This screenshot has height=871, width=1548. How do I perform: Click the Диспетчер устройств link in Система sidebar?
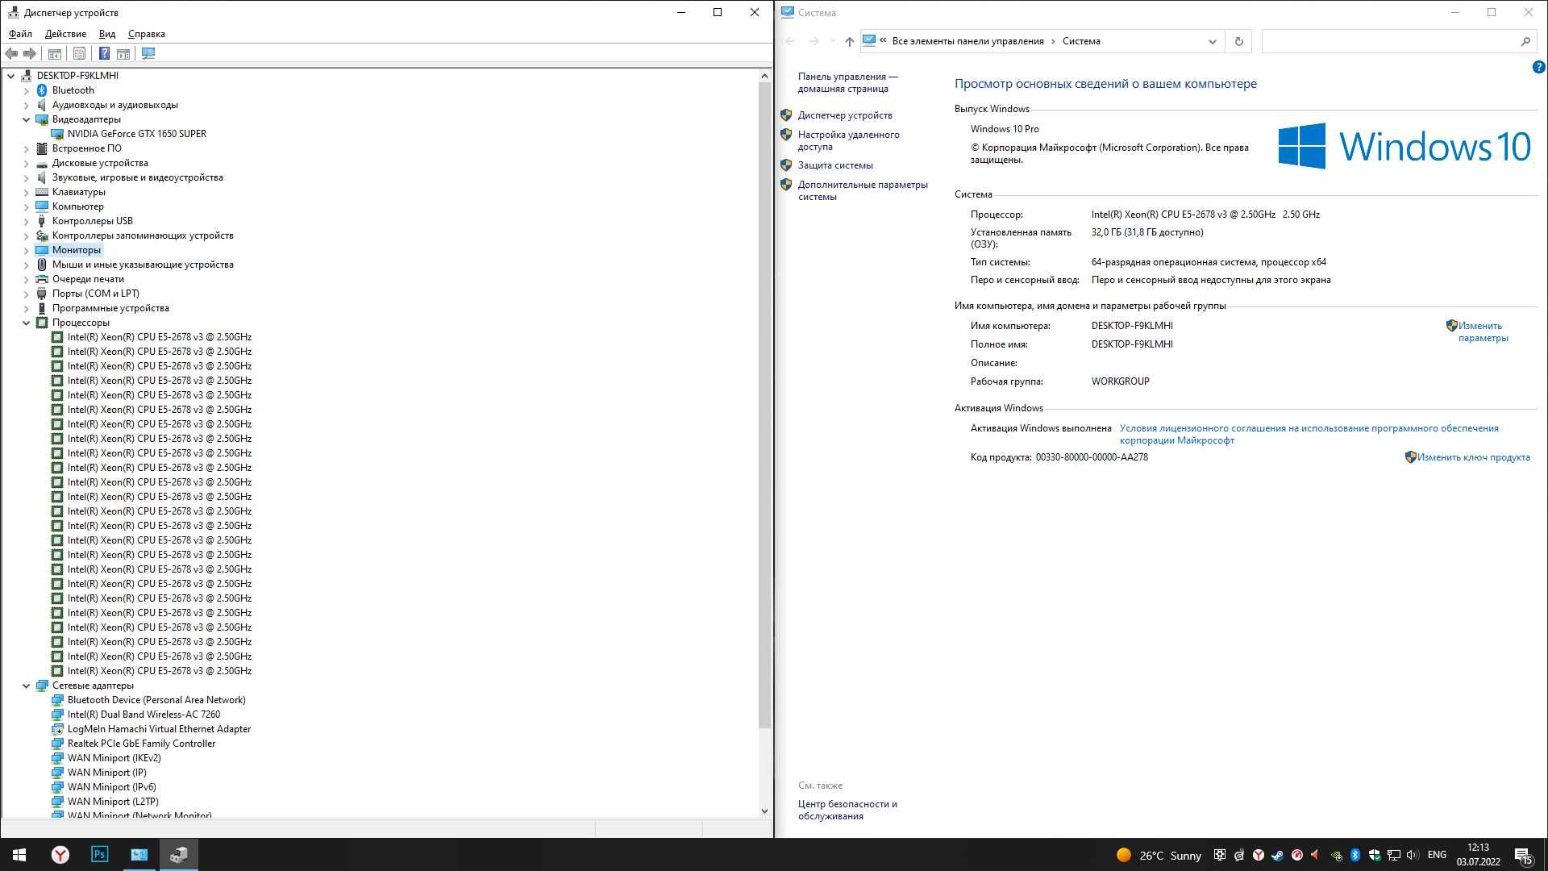pyautogui.click(x=845, y=115)
